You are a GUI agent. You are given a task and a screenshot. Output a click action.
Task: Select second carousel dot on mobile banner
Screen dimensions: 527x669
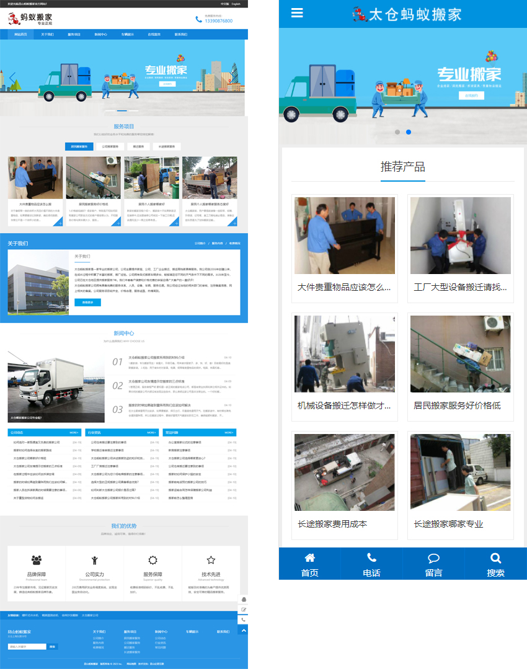pyautogui.click(x=409, y=132)
